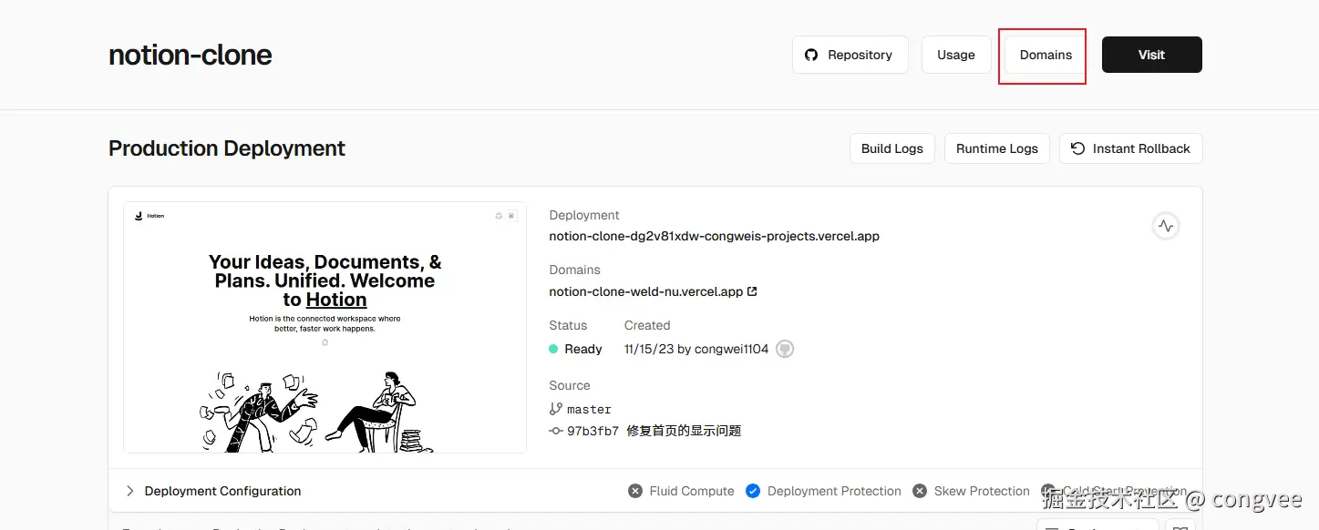
Task: Open Runtime Logs
Action: click(x=997, y=148)
